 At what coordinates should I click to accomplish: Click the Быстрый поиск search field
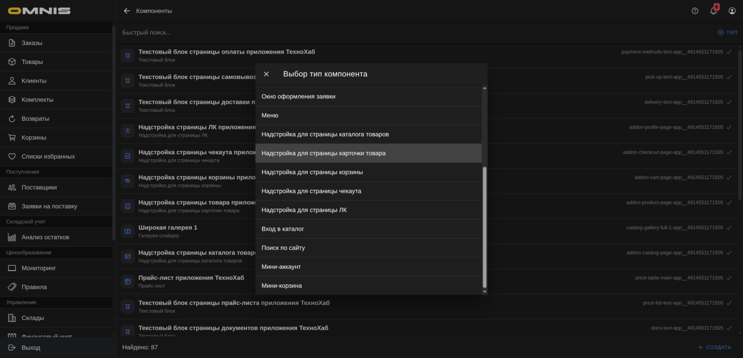tap(361, 32)
